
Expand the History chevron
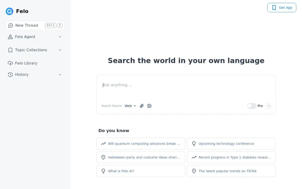pyautogui.click(x=60, y=75)
